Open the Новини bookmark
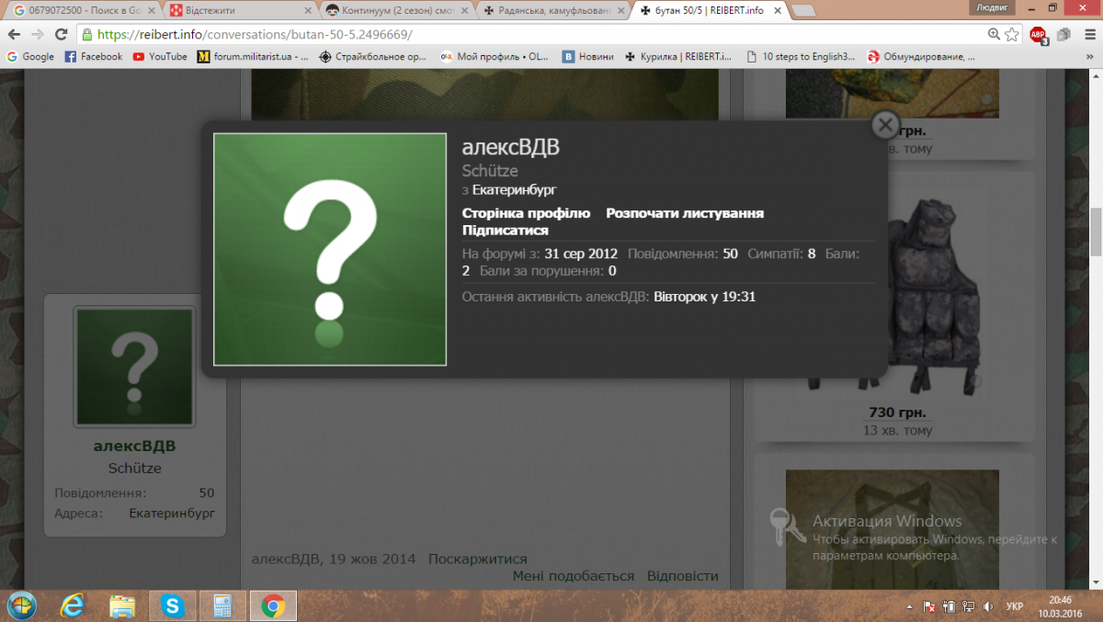 tap(588, 56)
